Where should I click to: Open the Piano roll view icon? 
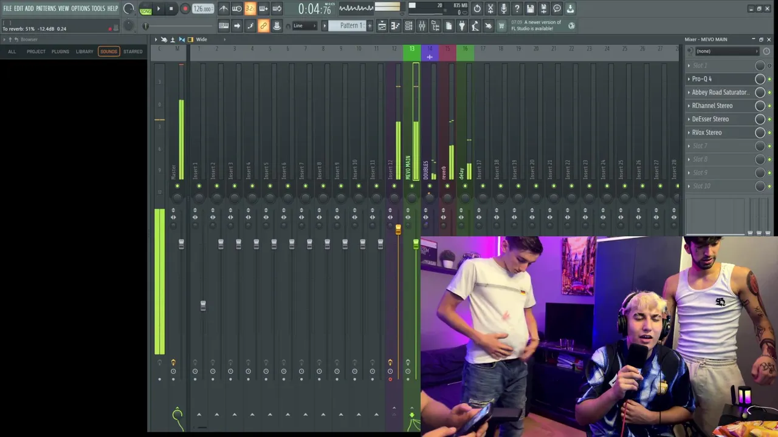pos(395,25)
